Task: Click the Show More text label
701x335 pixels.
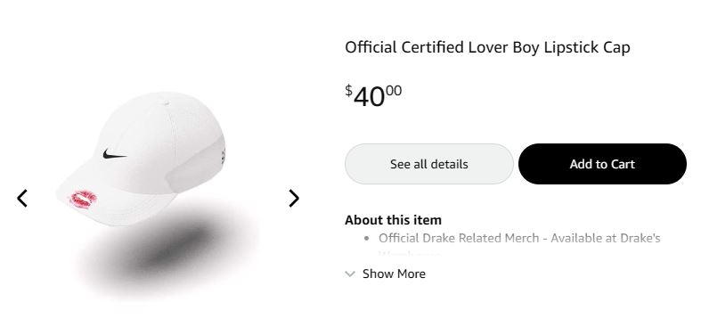Action: point(394,274)
